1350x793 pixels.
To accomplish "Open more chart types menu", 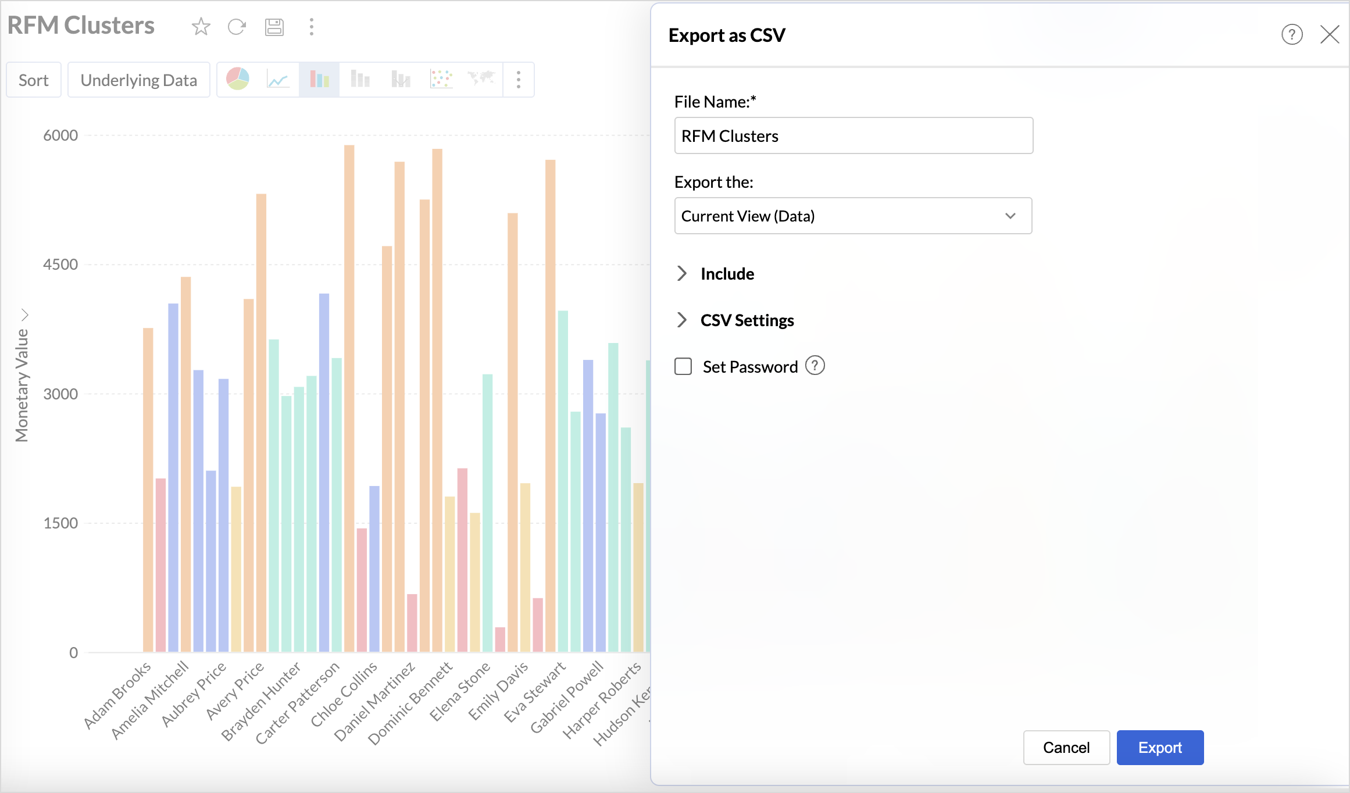I will pyautogui.click(x=519, y=79).
